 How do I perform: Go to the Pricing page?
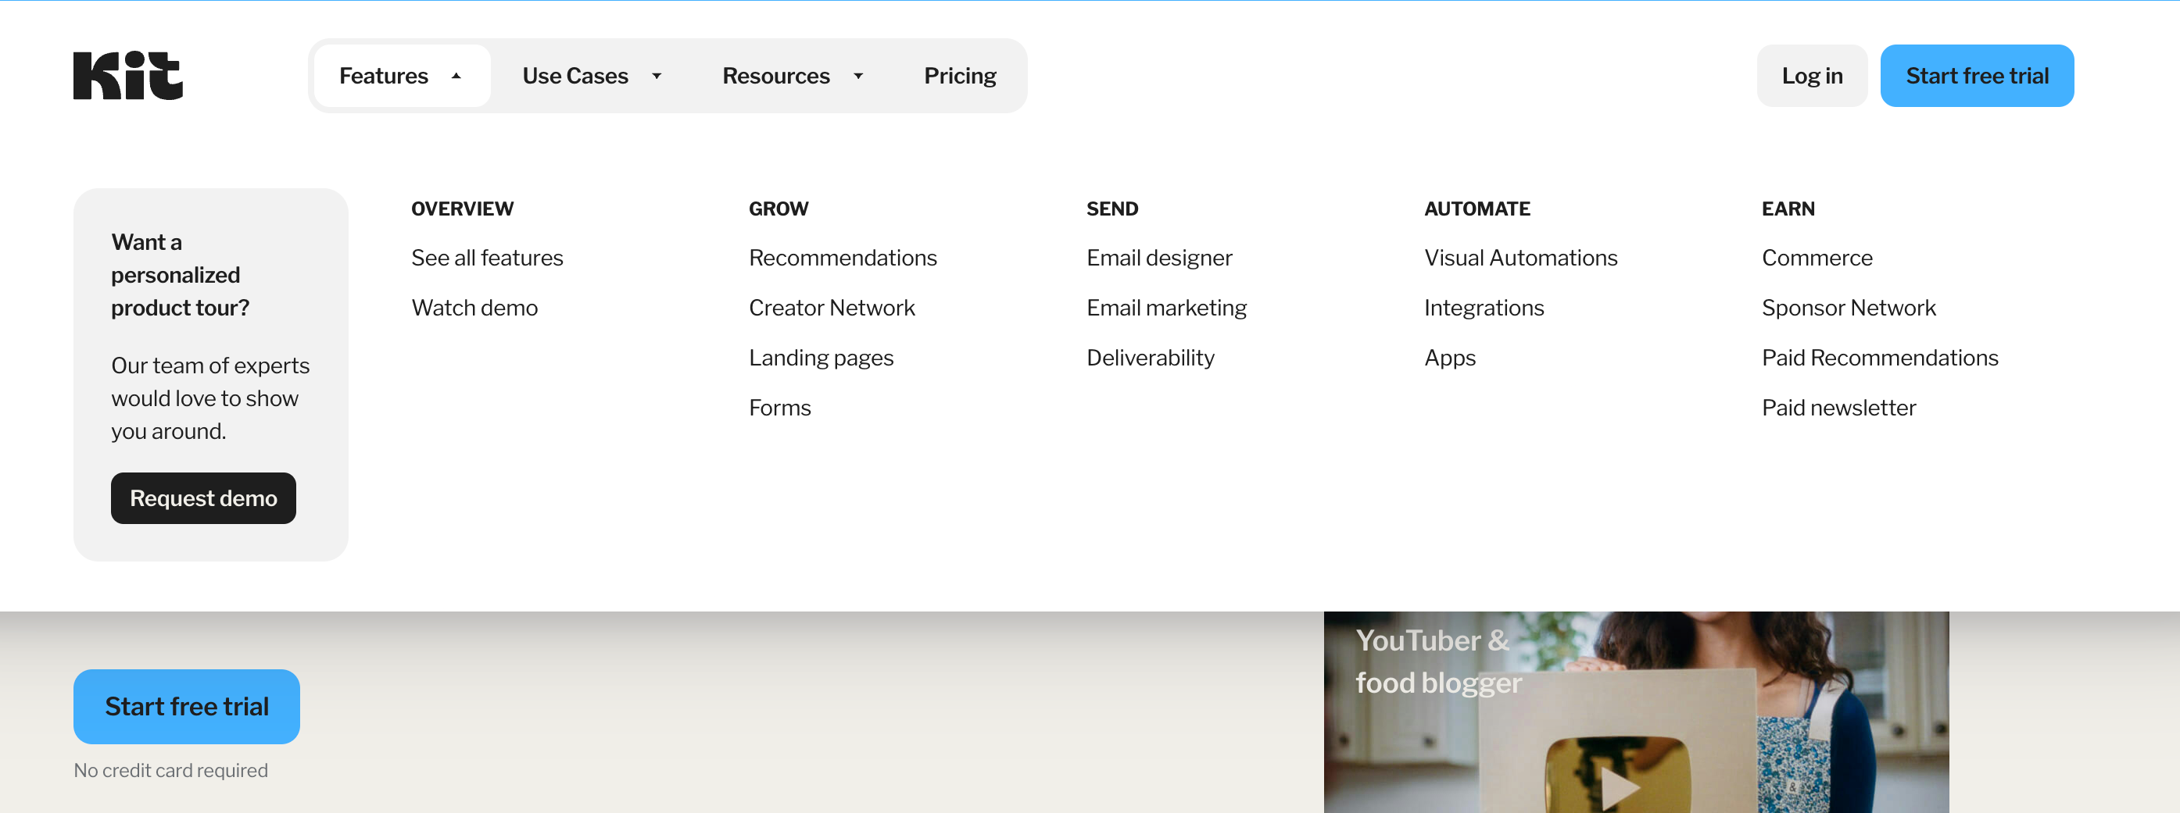959,76
